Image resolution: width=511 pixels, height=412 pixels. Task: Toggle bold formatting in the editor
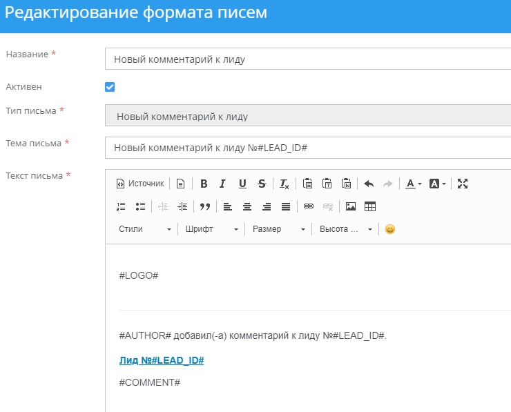pos(204,184)
